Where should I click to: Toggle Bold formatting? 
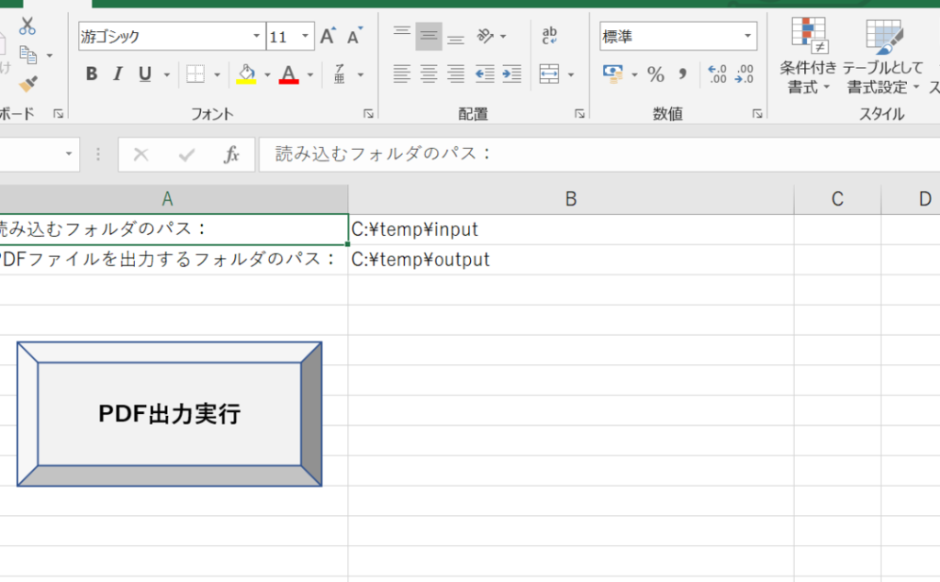[x=92, y=74]
